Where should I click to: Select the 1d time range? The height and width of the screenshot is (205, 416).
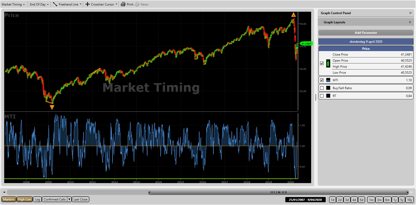(x=332, y=200)
